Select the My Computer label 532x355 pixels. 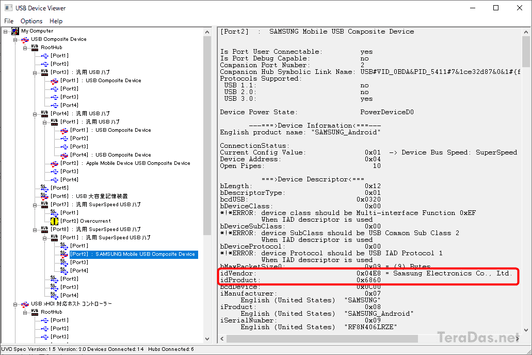[37, 31]
